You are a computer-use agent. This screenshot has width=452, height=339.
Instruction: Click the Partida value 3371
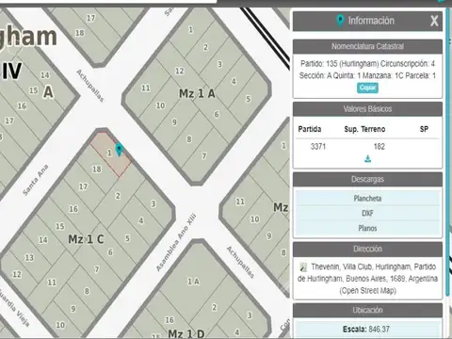(318, 147)
